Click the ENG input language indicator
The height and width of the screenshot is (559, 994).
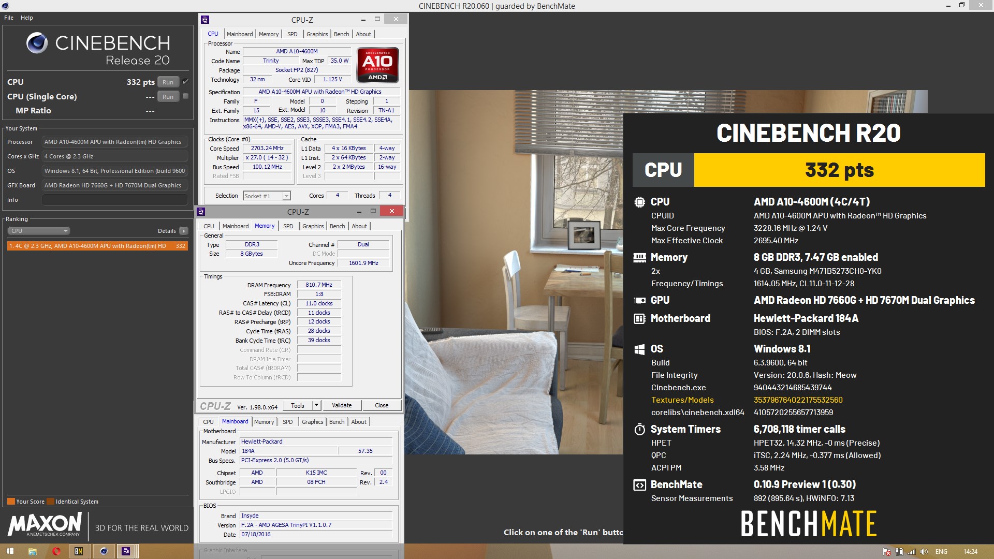(941, 552)
